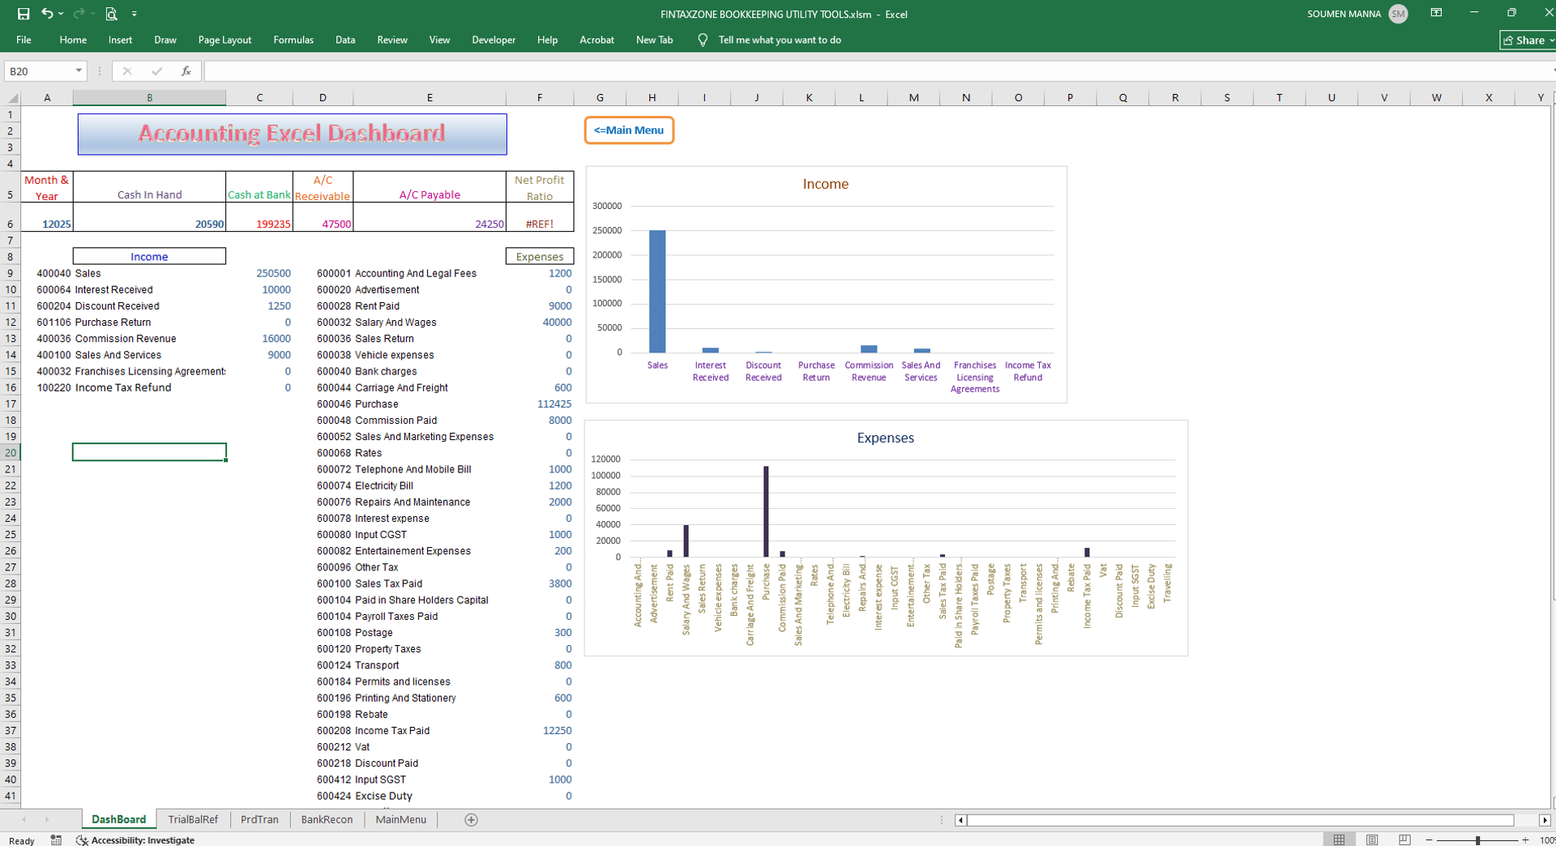Add a new sheet with plus icon
This screenshot has width=1556, height=846.
tap(471, 820)
